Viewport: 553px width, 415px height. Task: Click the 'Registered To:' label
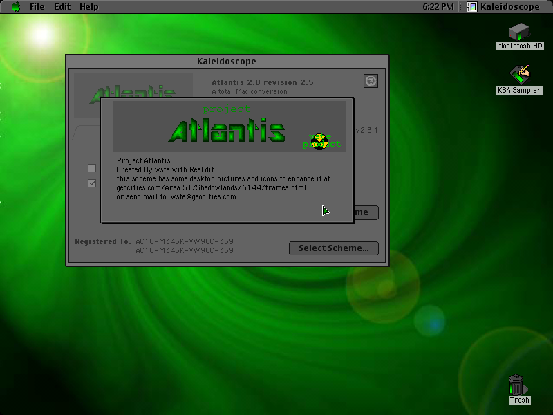(102, 241)
